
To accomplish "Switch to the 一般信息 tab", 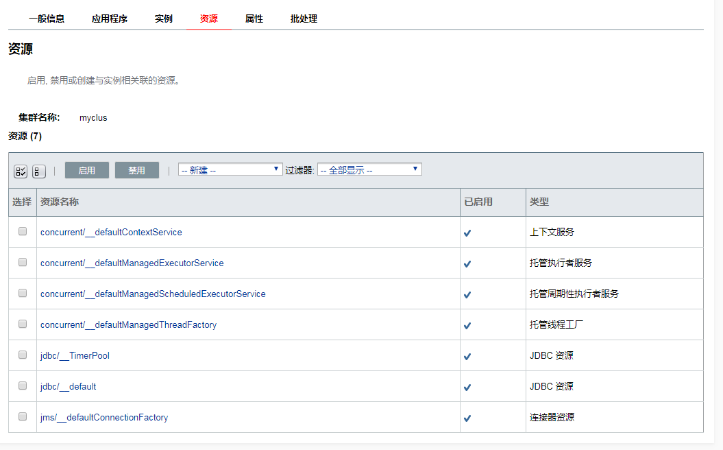I will tap(47, 19).
